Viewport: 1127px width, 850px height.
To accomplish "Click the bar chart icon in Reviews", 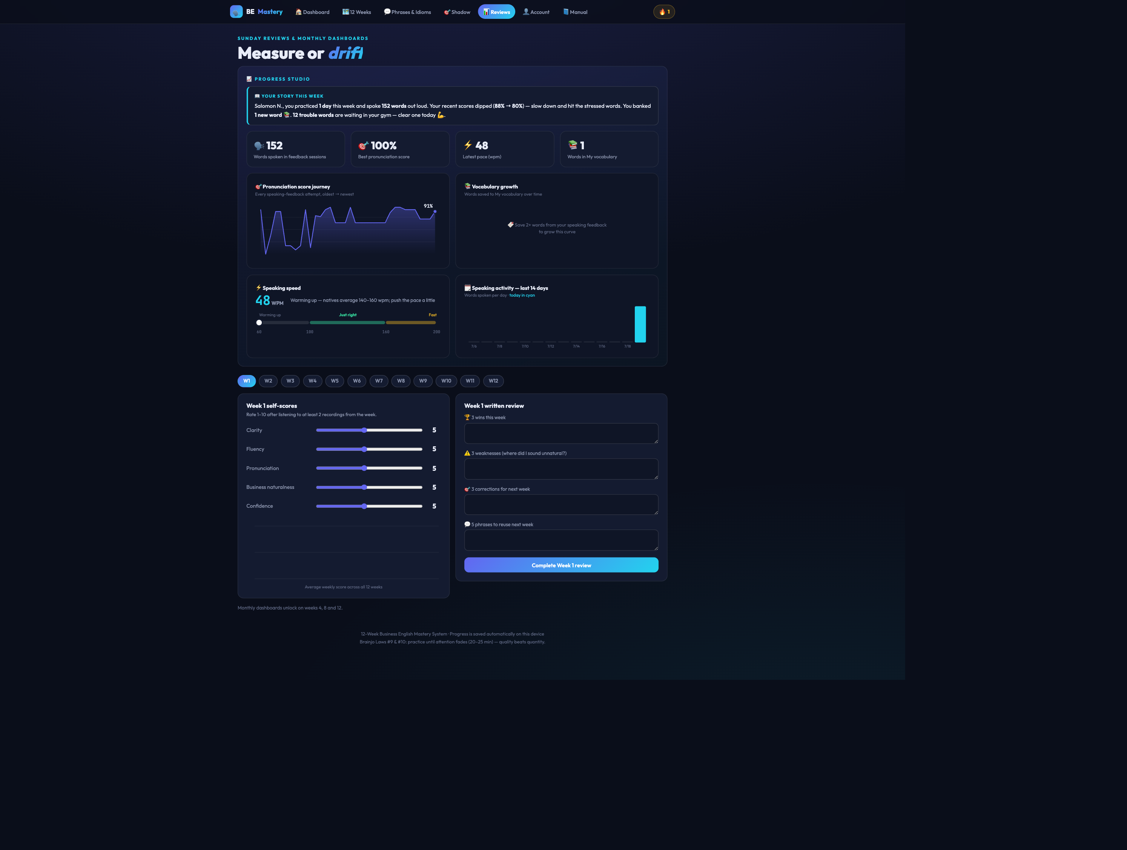I will (486, 12).
